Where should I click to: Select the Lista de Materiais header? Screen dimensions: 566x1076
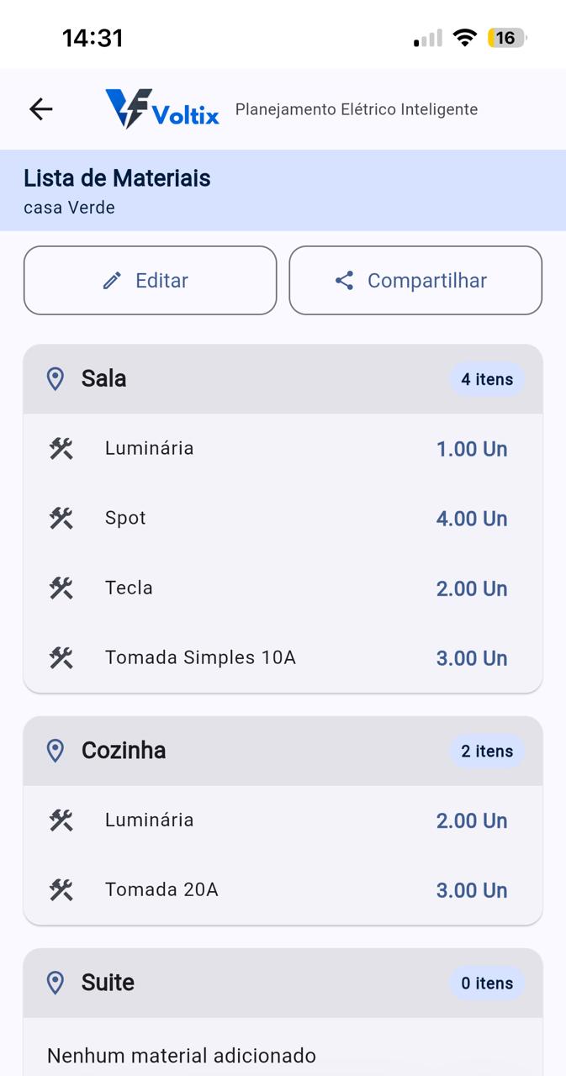[118, 178]
